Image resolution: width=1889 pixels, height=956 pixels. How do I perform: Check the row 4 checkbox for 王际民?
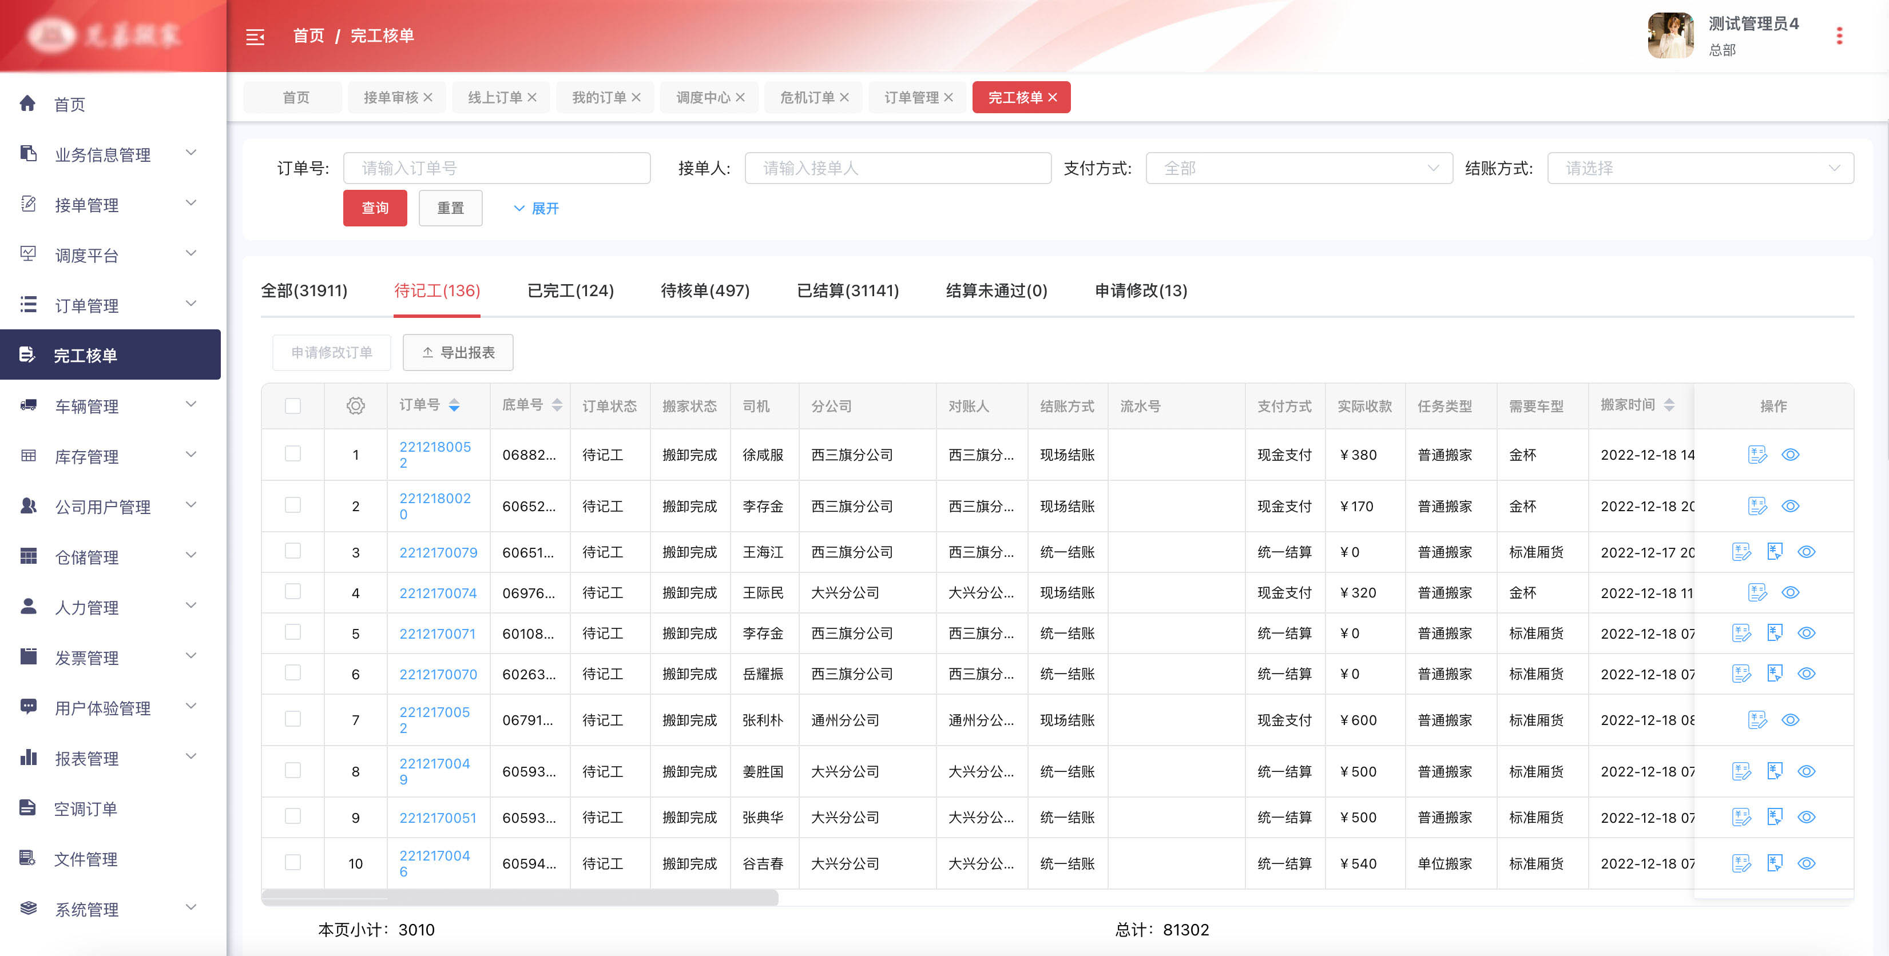[x=292, y=591]
